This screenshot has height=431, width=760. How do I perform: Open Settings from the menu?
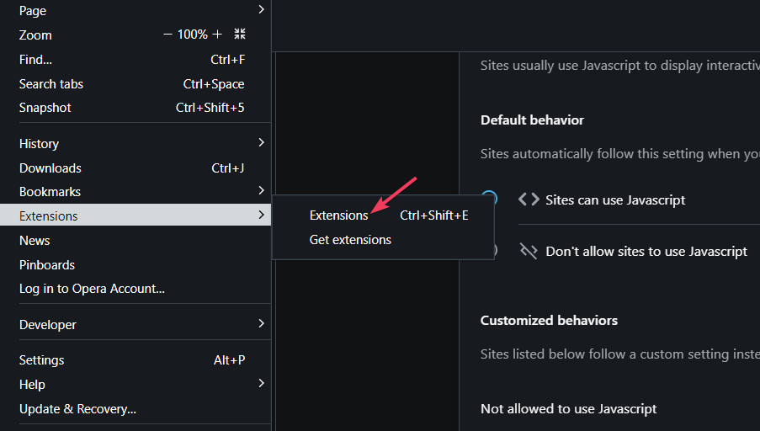(136, 360)
